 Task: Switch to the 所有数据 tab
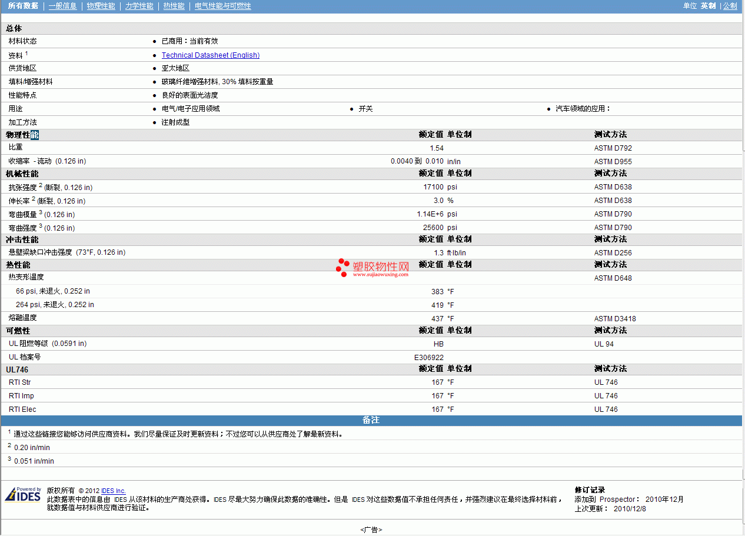point(23,6)
